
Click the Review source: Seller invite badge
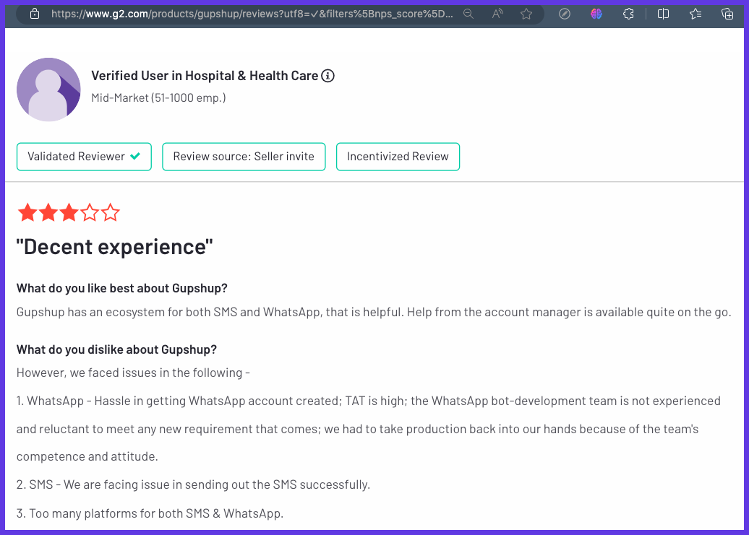coord(244,157)
